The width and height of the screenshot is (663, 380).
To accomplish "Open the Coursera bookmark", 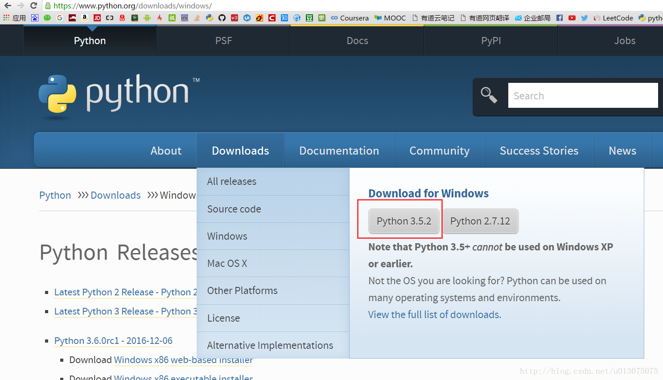I will point(350,18).
